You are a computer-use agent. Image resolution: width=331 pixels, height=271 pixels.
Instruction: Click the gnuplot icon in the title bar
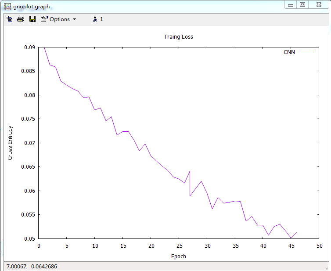pyautogui.click(x=7, y=7)
